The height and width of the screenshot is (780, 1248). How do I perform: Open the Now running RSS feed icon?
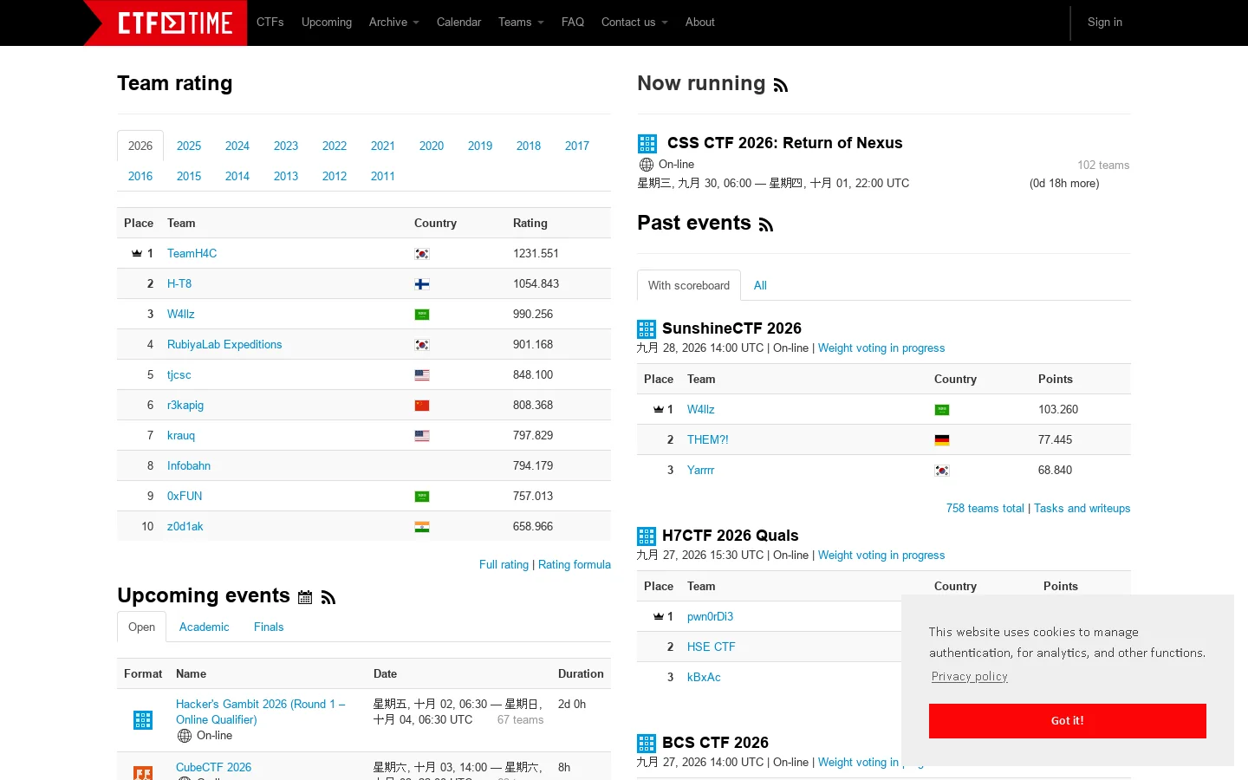pos(781,85)
